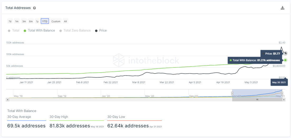
Task: Select the YTD time range button
Action: (x=45, y=21)
